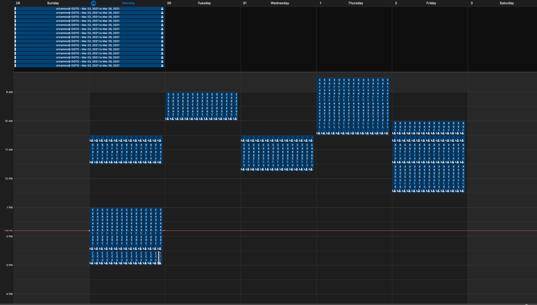This screenshot has height=305, width=537.
Task: Select today's highlighted date circle 29
Action: click(x=93, y=3)
